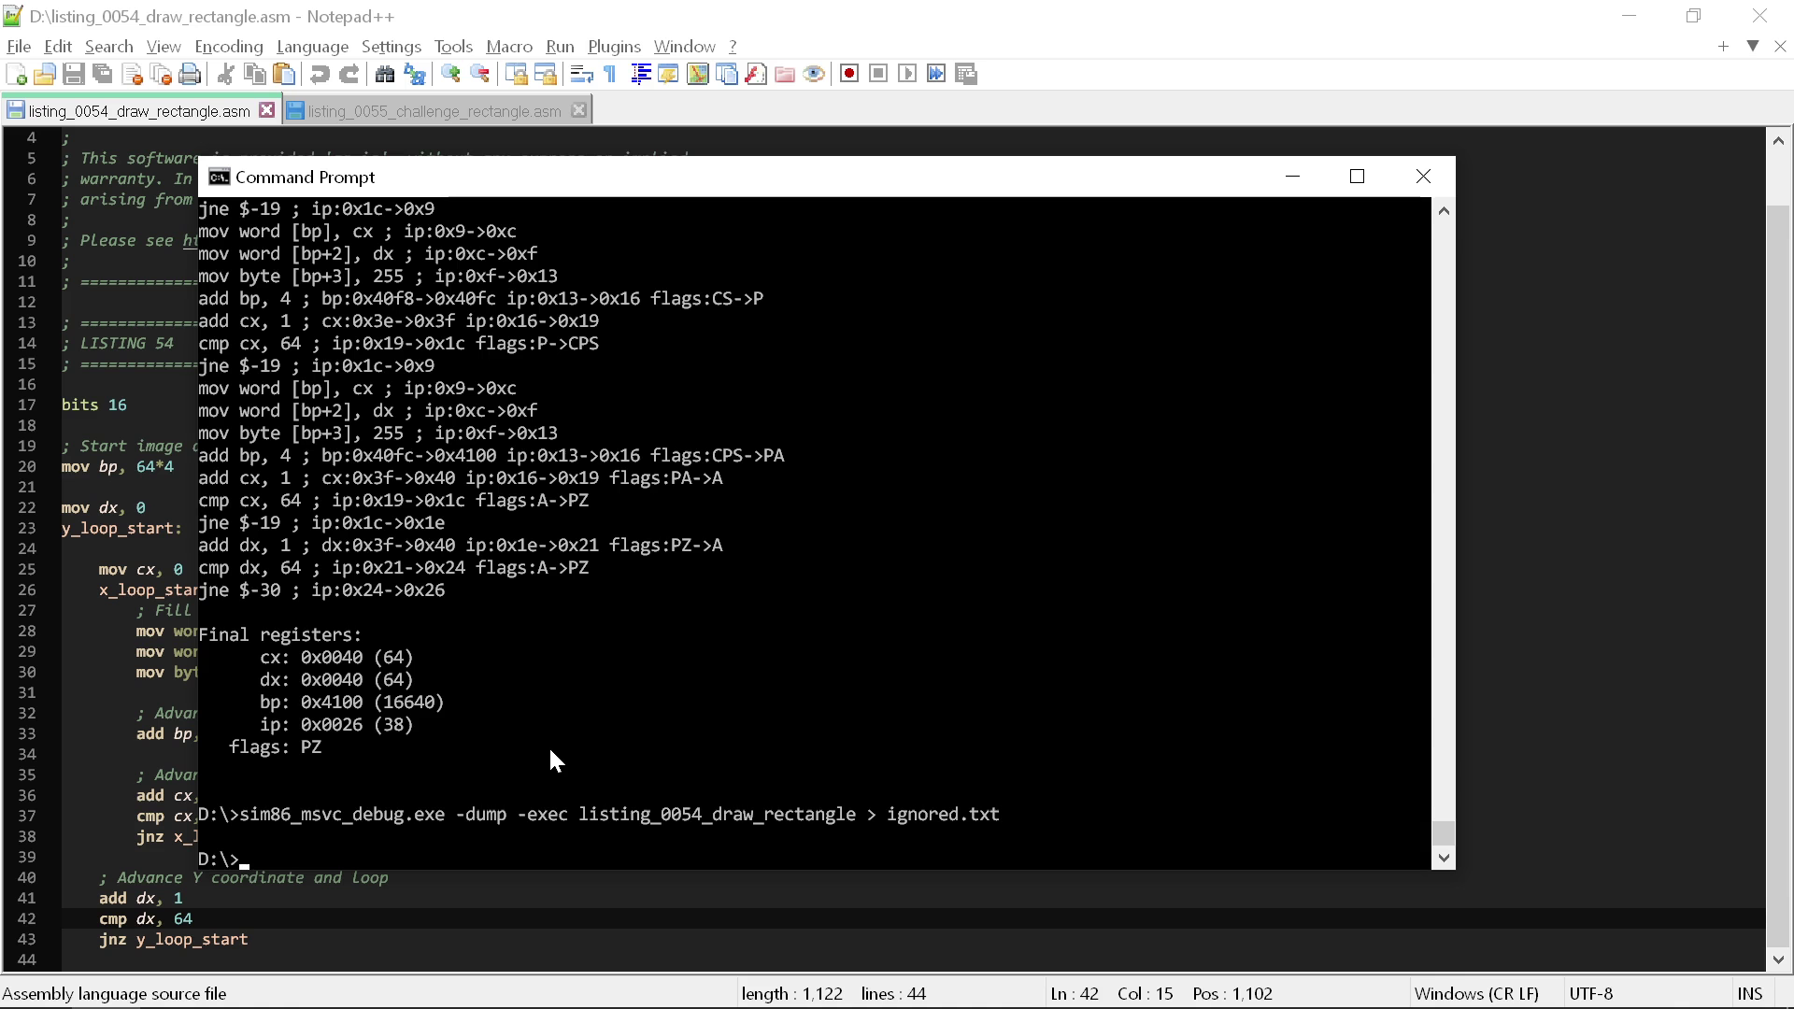
Task: Open the document list dropdown arrow
Action: coord(1753,46)
